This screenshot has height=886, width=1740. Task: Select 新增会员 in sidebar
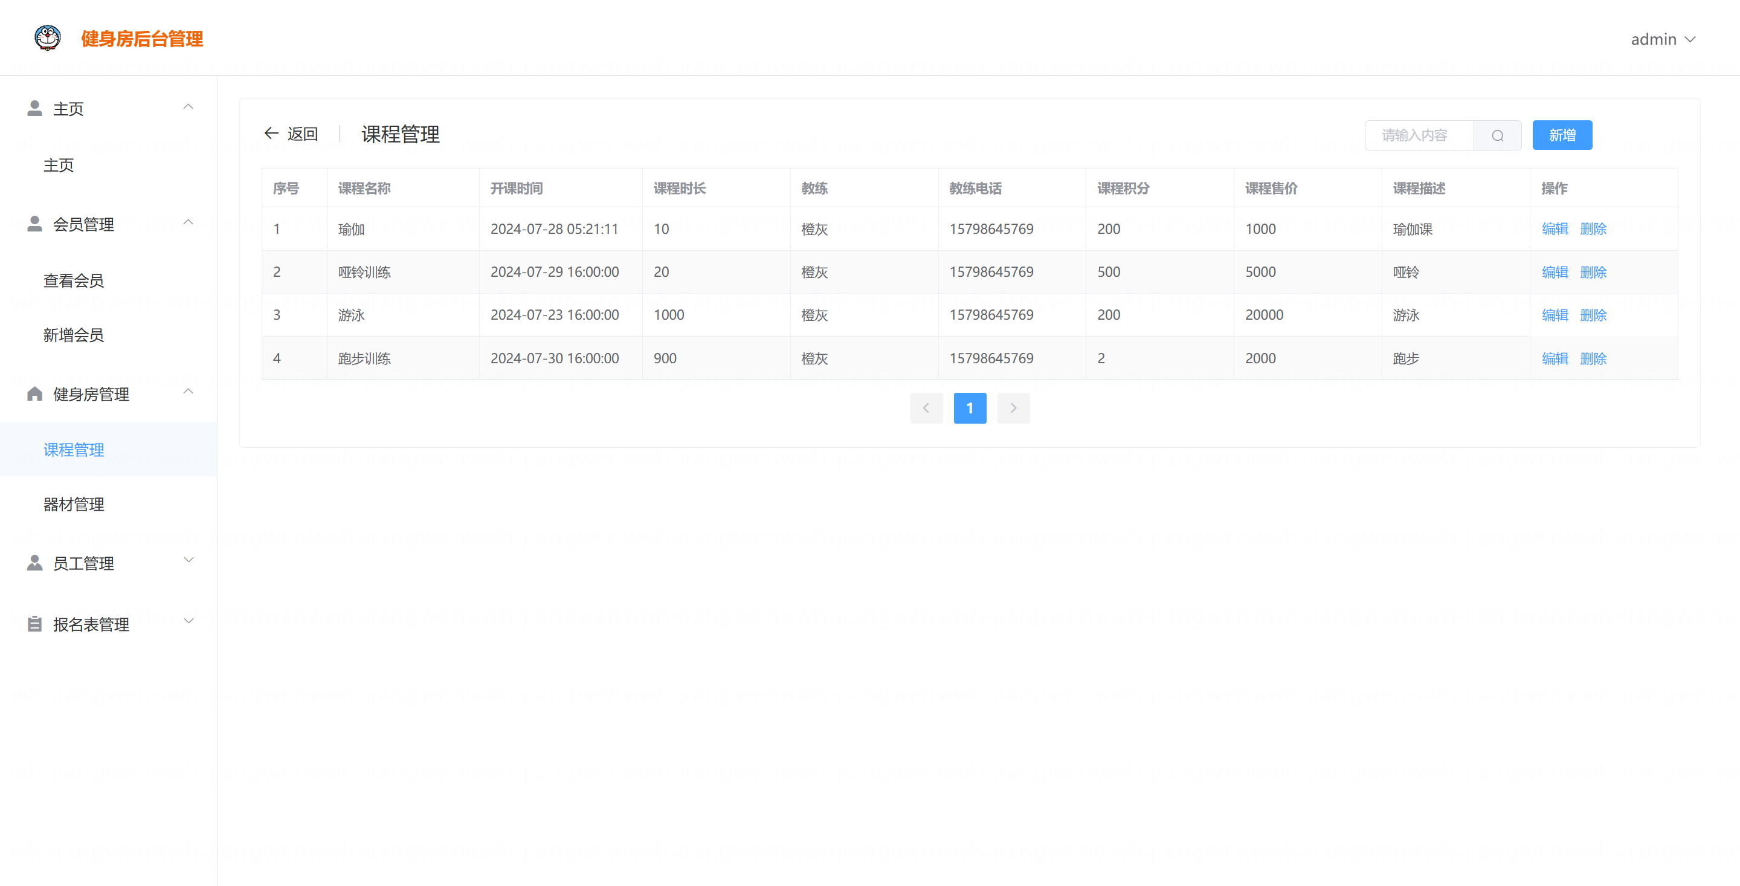[74, 335]
